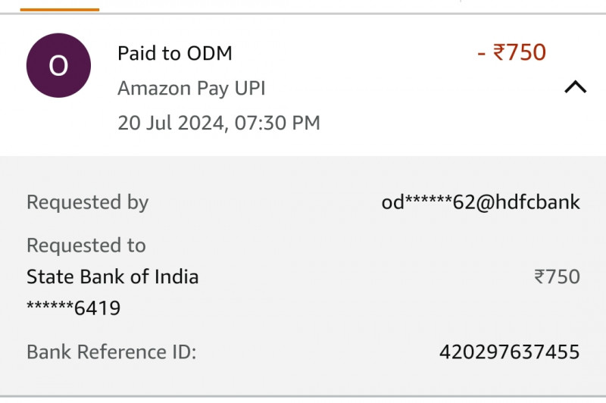
Task: Click the 'Requested by' label
Action: 87,202
